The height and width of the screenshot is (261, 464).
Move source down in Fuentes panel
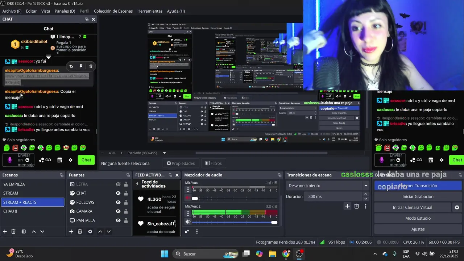[x=108, y=232]
